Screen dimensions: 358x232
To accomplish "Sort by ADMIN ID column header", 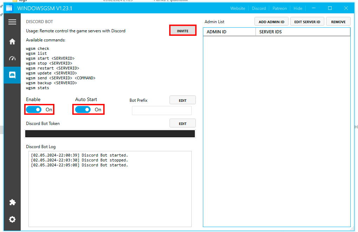I will (x=229, y=32).
